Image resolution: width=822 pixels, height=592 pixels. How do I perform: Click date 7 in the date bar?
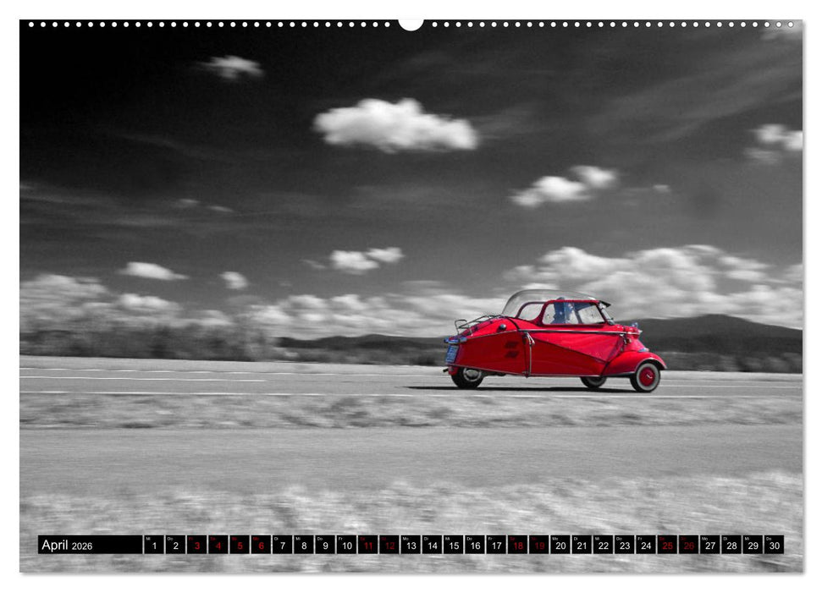point(283,546)
